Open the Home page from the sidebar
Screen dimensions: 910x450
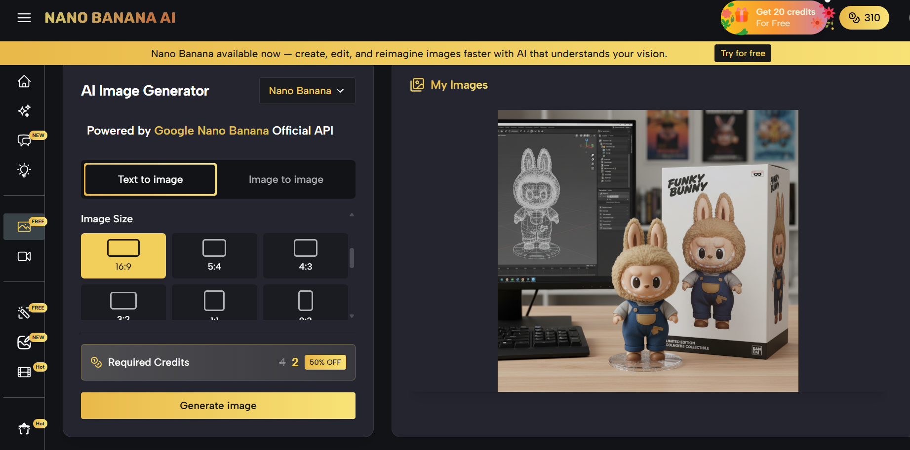tap(24, 81)
